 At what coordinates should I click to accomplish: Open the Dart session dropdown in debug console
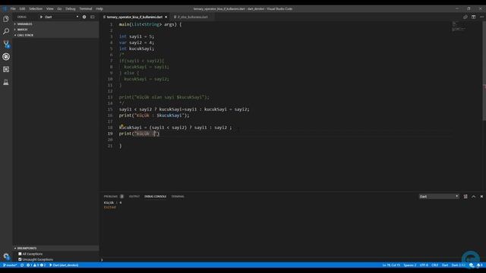[x=439, y=196]
